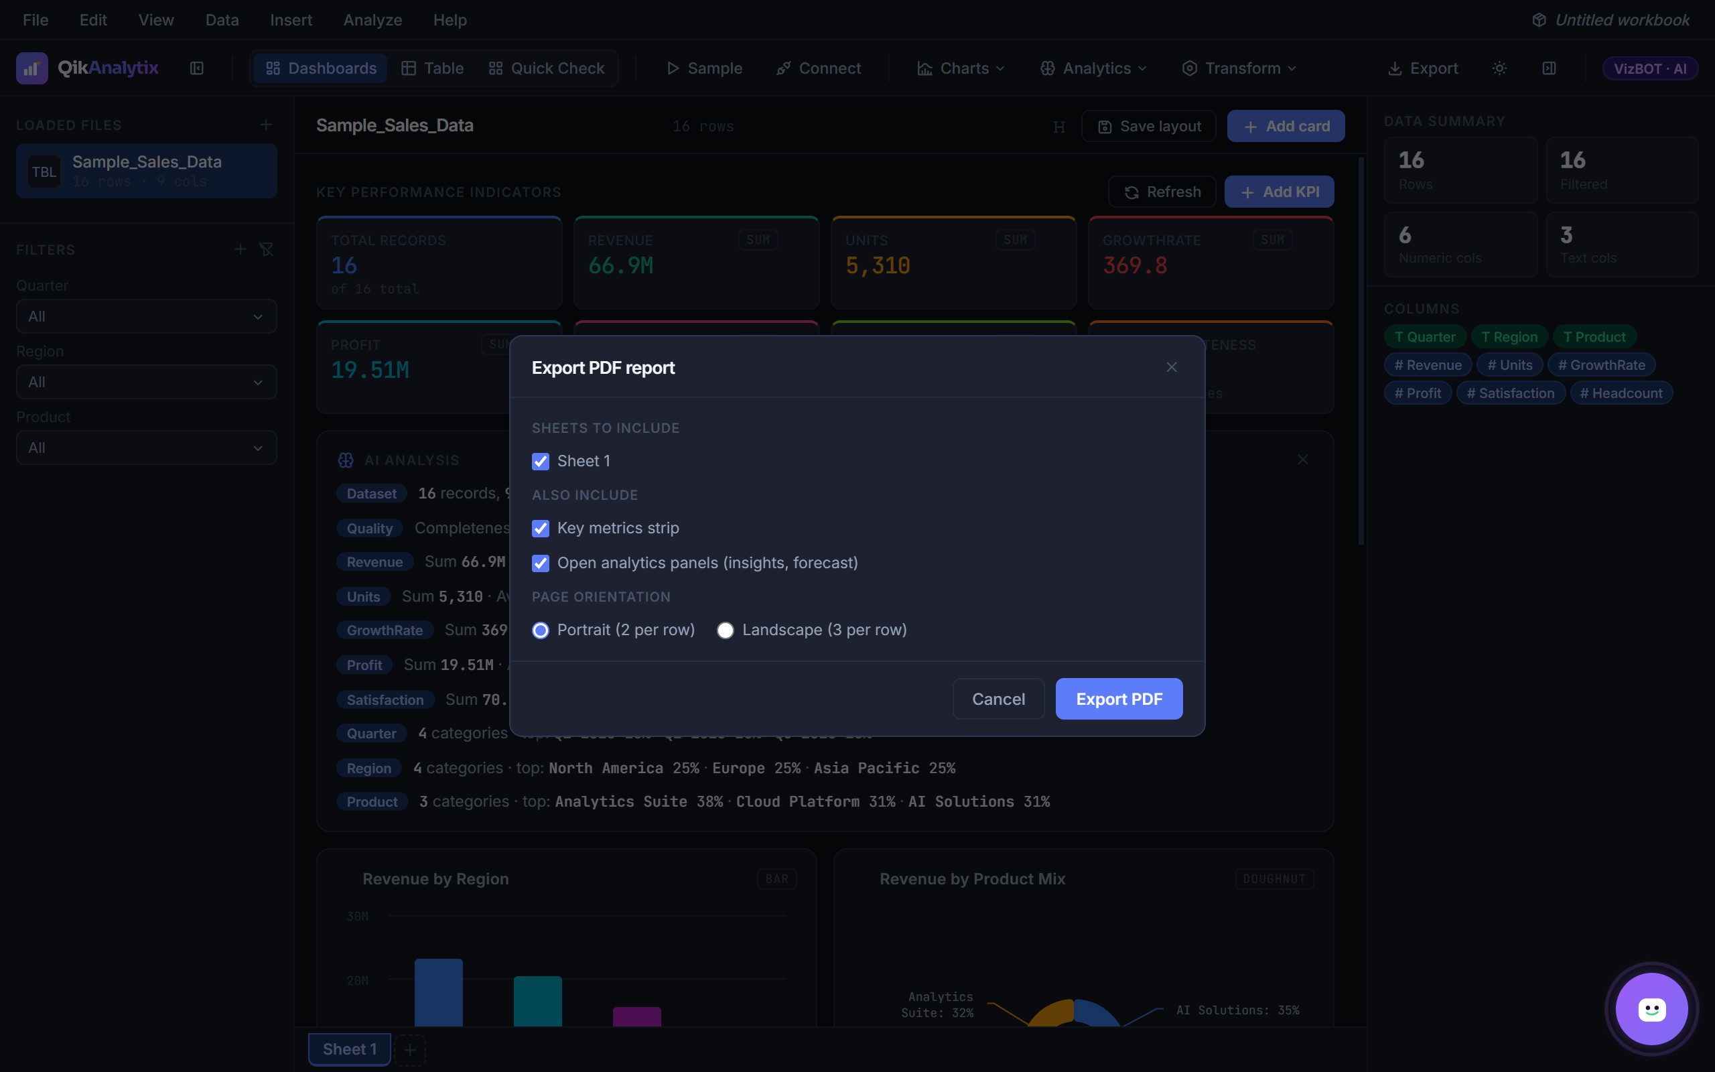Click the Add KPI button
Viewport: 1715px width, 1072px height.
tap(1279, 192)
